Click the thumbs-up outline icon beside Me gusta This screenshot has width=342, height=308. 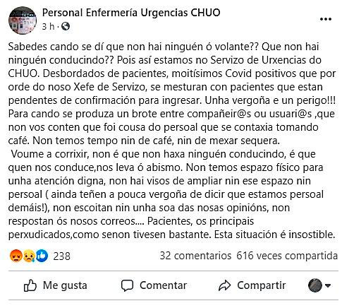(x=30, y=285)
